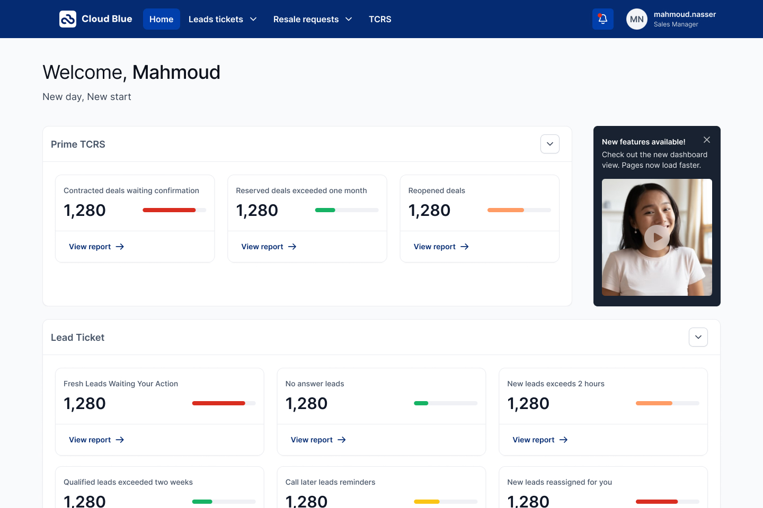Collapse the Prime TCRS section
Image resolution: width=763 pixels, height=508 pixels.
pyautogui.click(x=550, y=144)
